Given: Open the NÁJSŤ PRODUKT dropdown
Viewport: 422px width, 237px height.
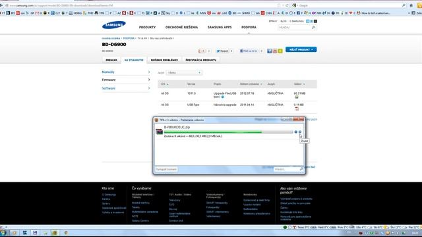Looking at the screenshot, I should tap(301, 49).
